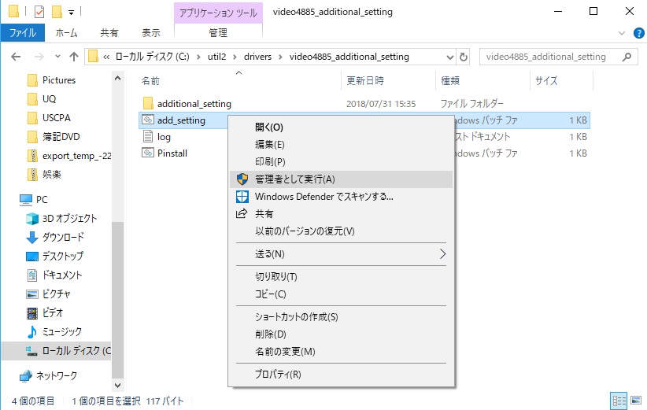
Task: Open the recent locations dropdown arrow
Action: click(57, 57)
